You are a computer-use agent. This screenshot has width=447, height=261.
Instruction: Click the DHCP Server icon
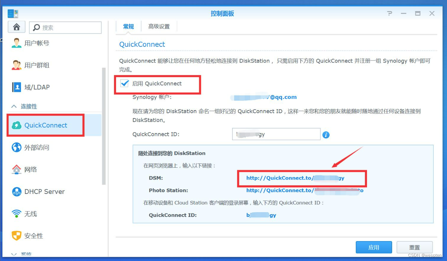click(x=16, y=191)
